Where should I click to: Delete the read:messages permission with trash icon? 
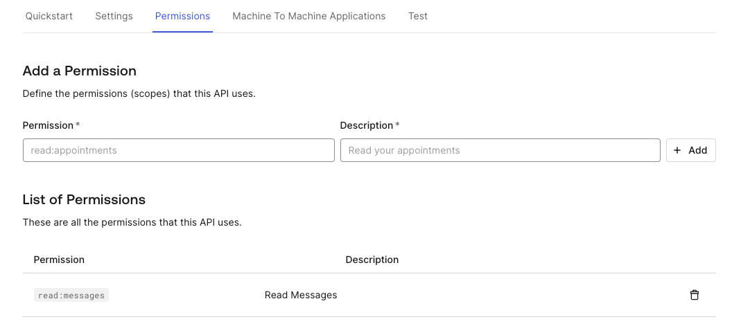(695, 295)
